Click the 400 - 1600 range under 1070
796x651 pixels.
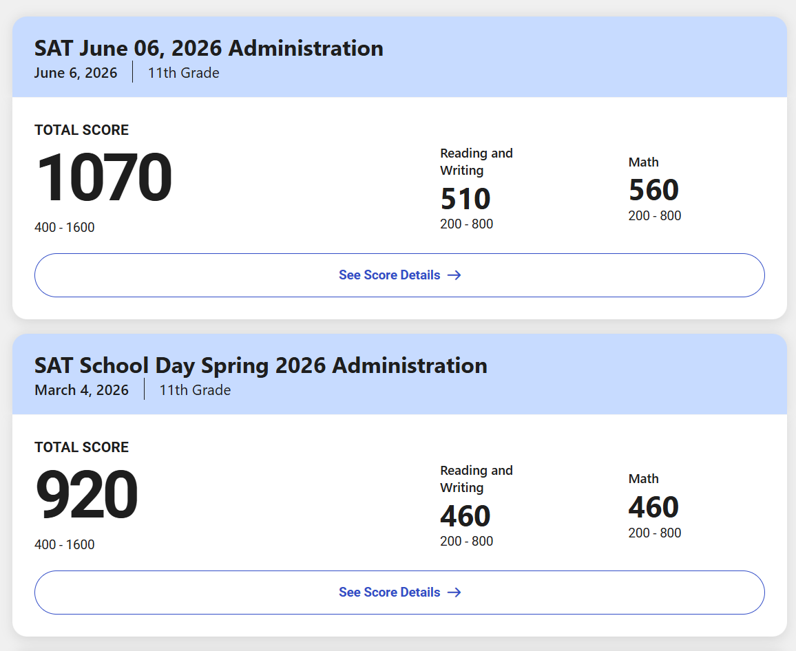click(x=65, y=227)
